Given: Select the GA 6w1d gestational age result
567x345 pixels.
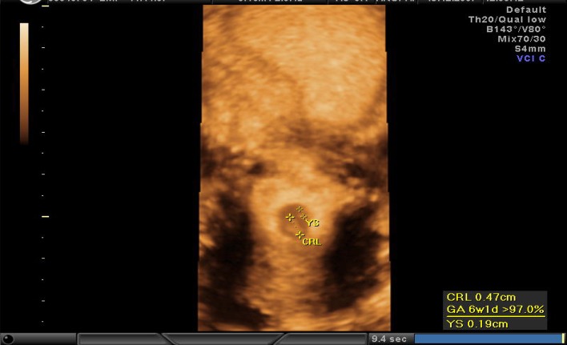Looking at the screenshot, I should (x=495, y=310).
